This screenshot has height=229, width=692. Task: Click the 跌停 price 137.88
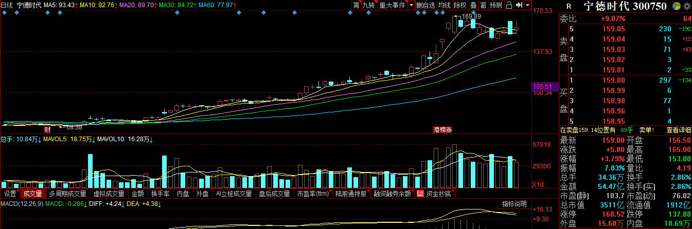679,214
